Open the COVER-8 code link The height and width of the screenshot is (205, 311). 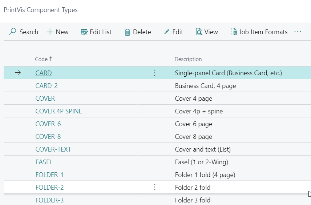tap(48, 137)
